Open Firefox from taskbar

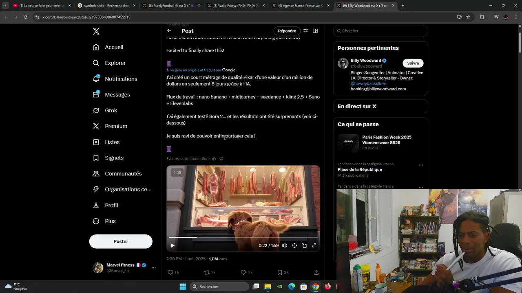pyautogui.click(x=327, y=286)
